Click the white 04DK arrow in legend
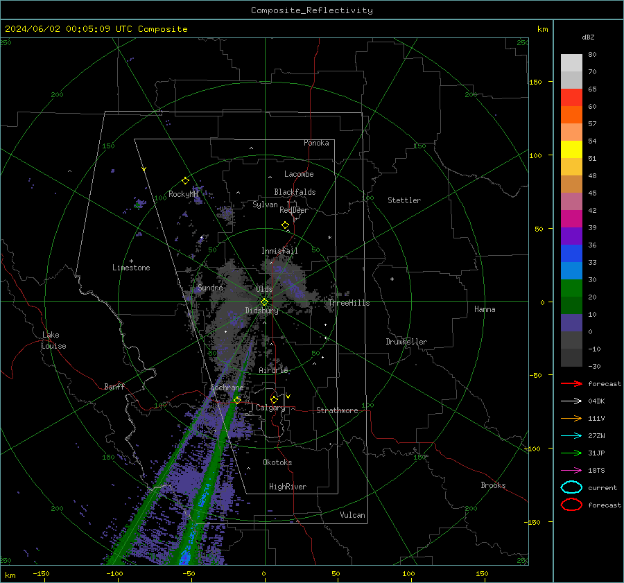The width and height of the screenshot is (624, 583). [571, 401]
